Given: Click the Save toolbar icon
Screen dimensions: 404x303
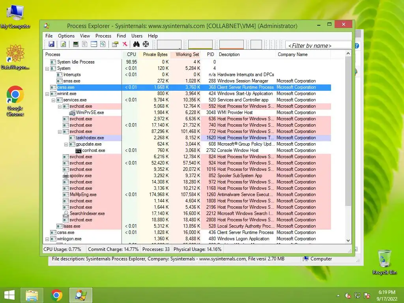Looking at the screenshot, I should (x=52, y=44).
